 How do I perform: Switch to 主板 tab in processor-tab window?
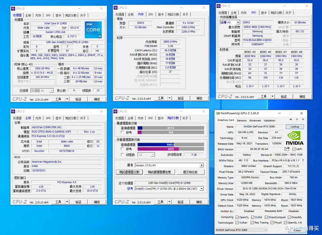[28, 16]
